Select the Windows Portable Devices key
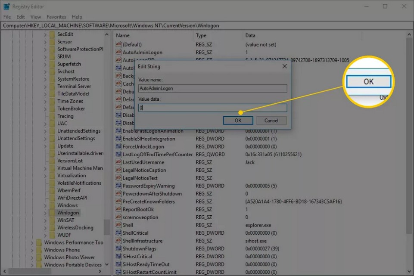 click(73, 265)
